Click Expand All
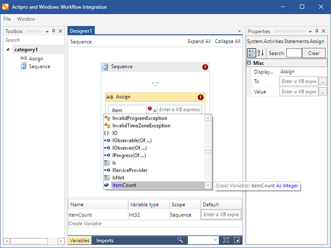 pos(199,41)
